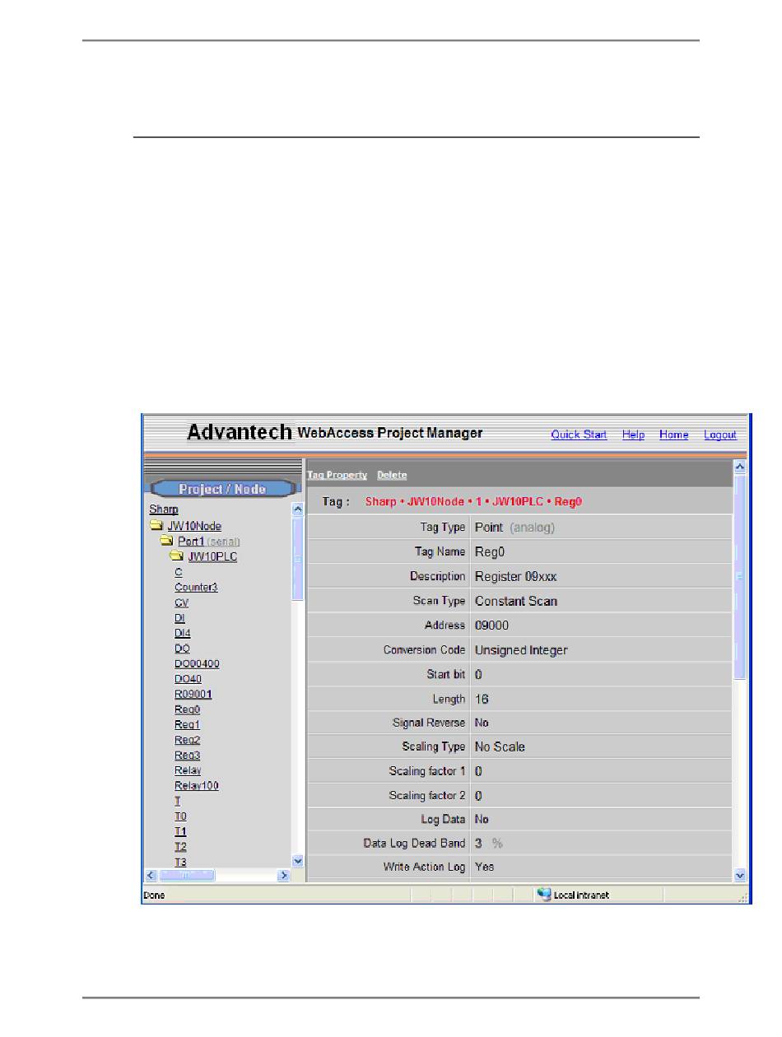782x1037 pixels.
Task: Click the Scan Type value Constant Scan
Action: pos(516,601)
